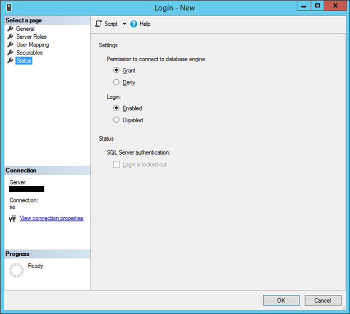Viewport: 350px width, 314px height.
Task: Click the Script toolbar icon
Action: 98,24
